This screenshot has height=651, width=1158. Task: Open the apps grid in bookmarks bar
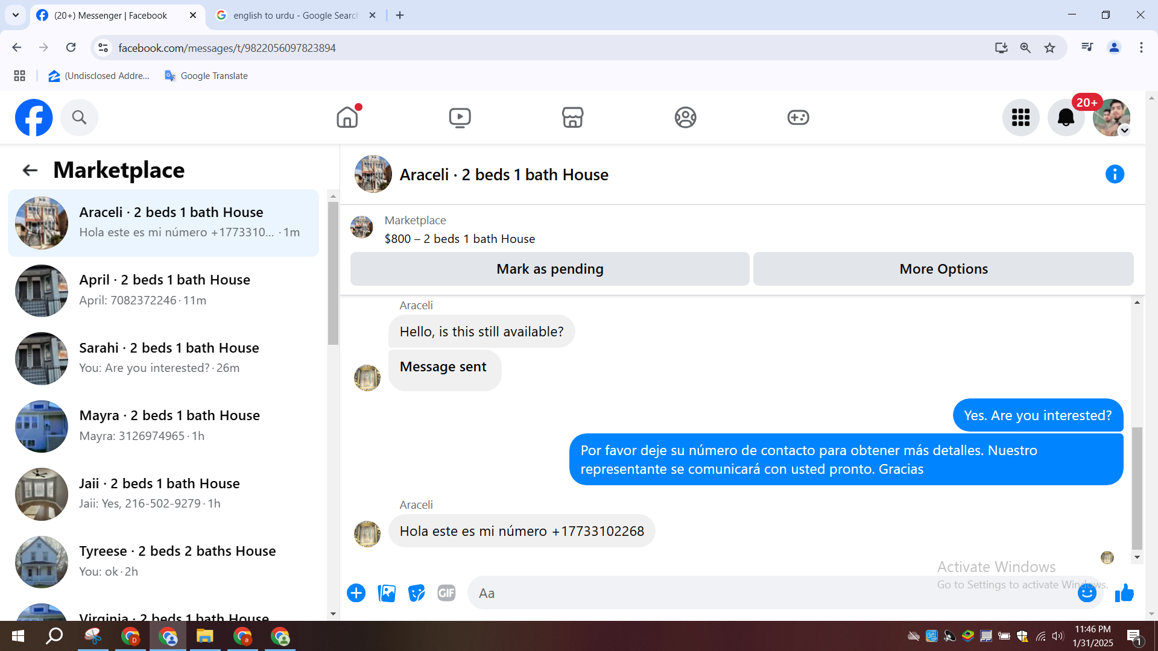(x=20, y=76)
